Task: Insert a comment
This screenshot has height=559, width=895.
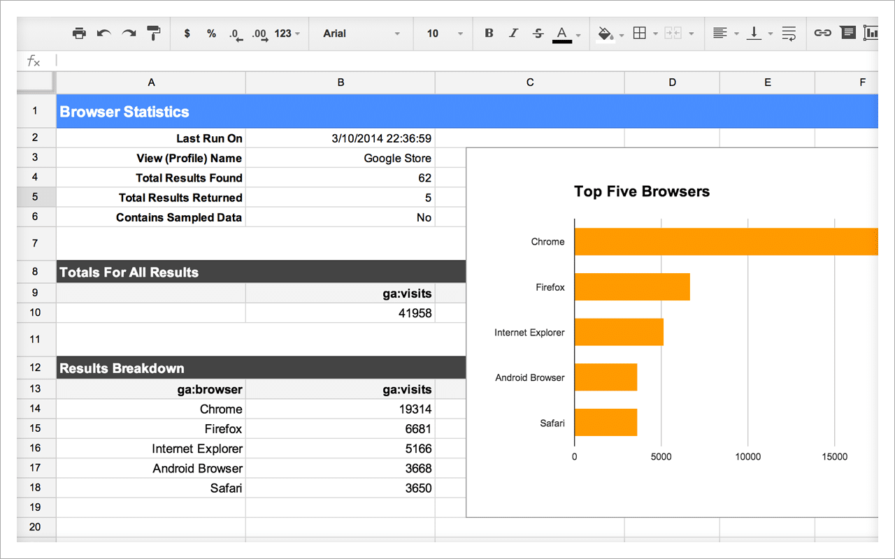Action: point(847,33)
